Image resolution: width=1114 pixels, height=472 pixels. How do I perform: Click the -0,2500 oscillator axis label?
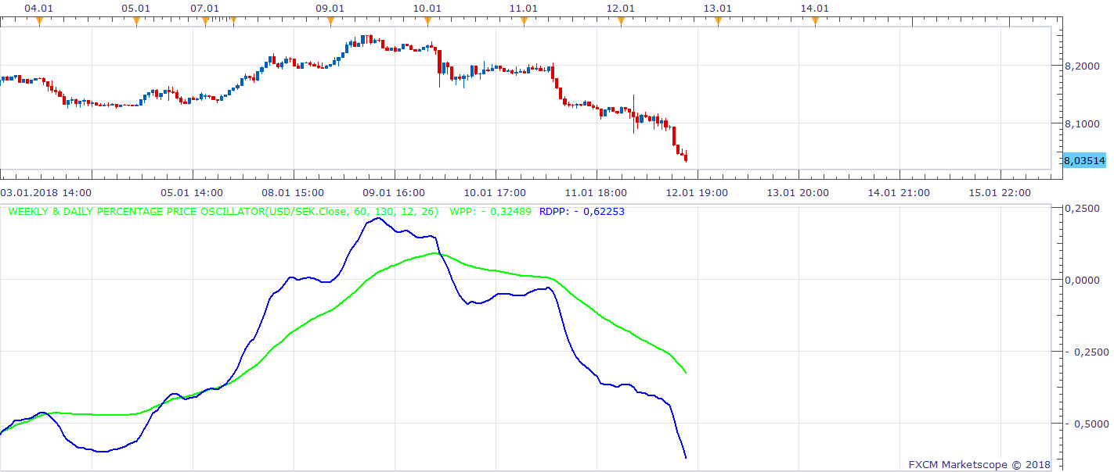(x=1087, y=352)
